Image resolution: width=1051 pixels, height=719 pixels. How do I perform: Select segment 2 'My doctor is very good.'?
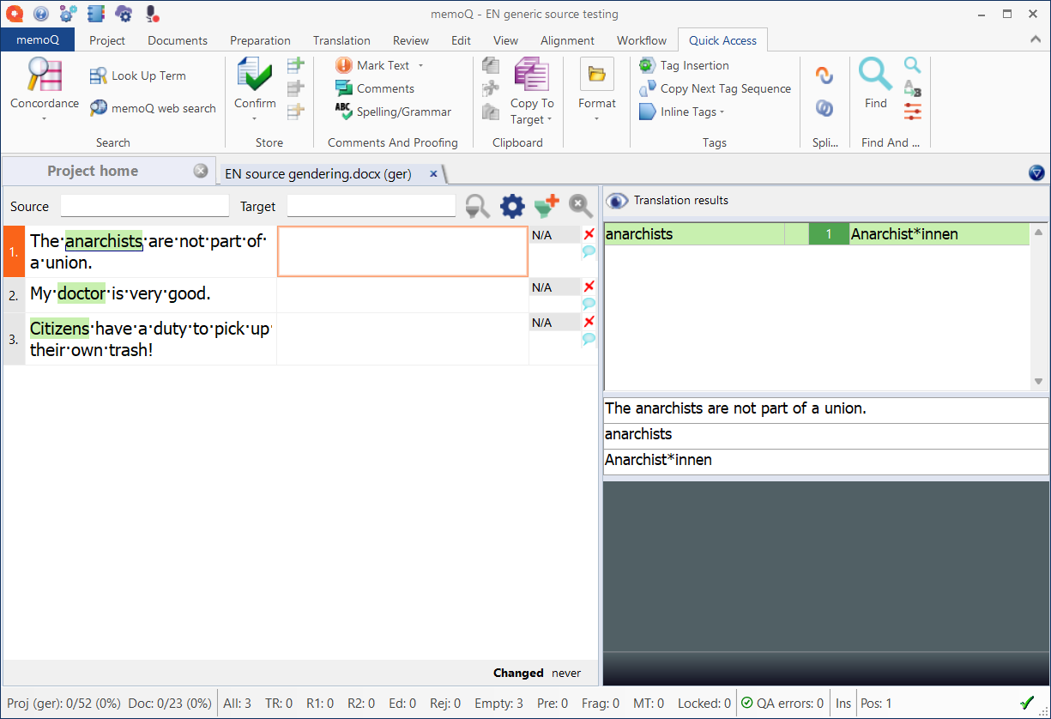(150, 294)
